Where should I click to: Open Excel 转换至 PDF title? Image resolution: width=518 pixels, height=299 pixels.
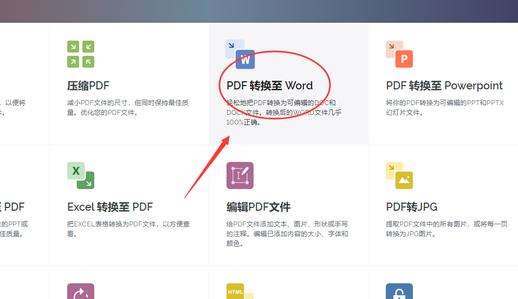[110, 207]
